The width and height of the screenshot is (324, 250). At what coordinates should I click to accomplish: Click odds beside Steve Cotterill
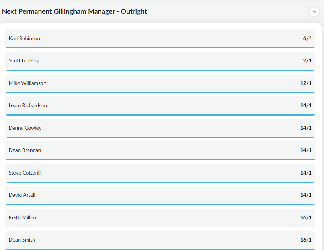[306, 172]
